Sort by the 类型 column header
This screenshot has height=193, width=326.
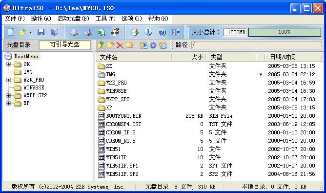[231, 57]
